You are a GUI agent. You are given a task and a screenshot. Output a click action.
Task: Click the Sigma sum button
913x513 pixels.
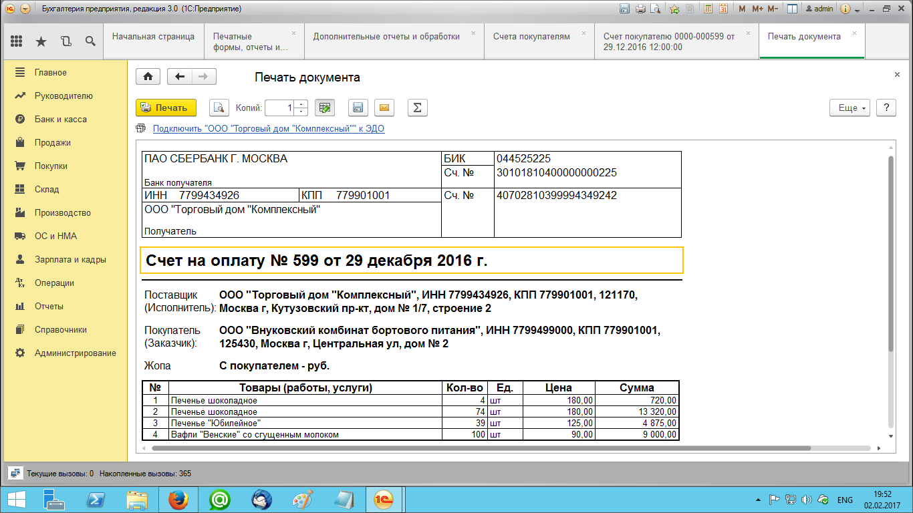(417, 108)
